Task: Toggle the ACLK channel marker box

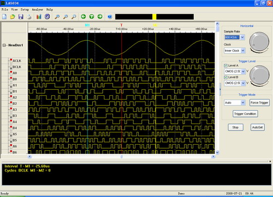Action: coord(11,61)
